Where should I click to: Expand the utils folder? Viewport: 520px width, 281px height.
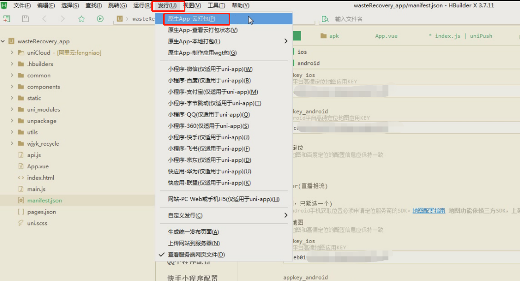12,132
